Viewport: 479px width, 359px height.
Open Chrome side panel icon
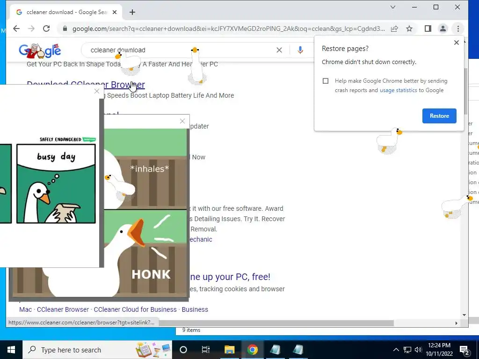click(428, 29)
